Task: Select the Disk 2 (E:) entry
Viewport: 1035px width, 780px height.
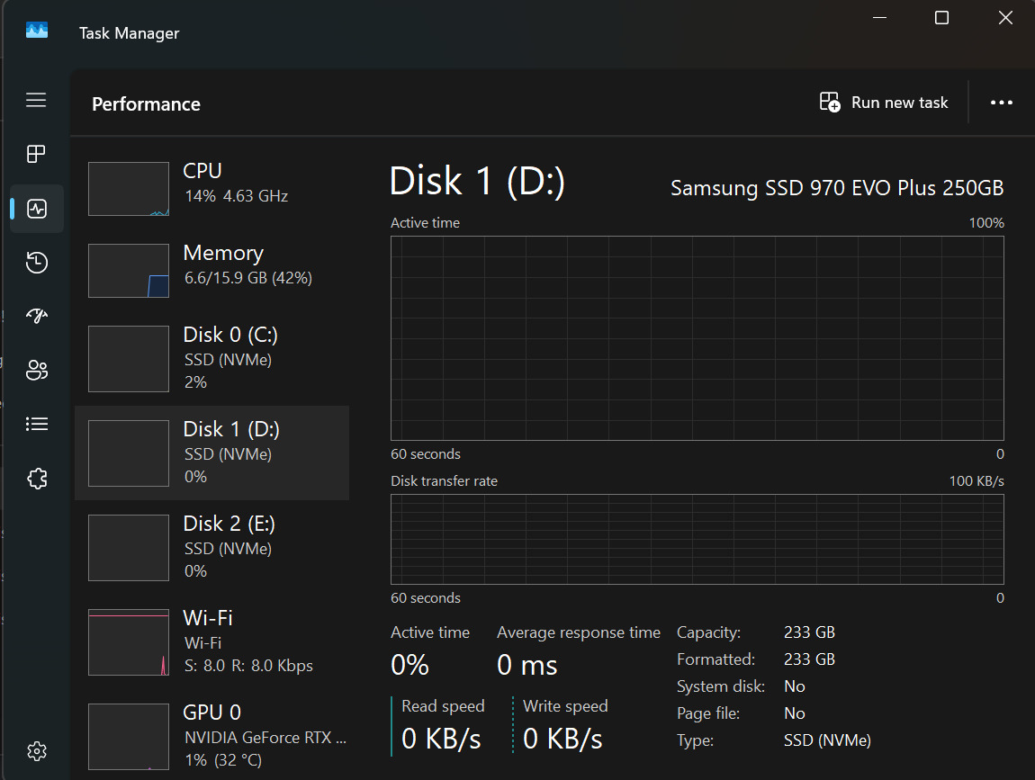Action: (211, 547)
